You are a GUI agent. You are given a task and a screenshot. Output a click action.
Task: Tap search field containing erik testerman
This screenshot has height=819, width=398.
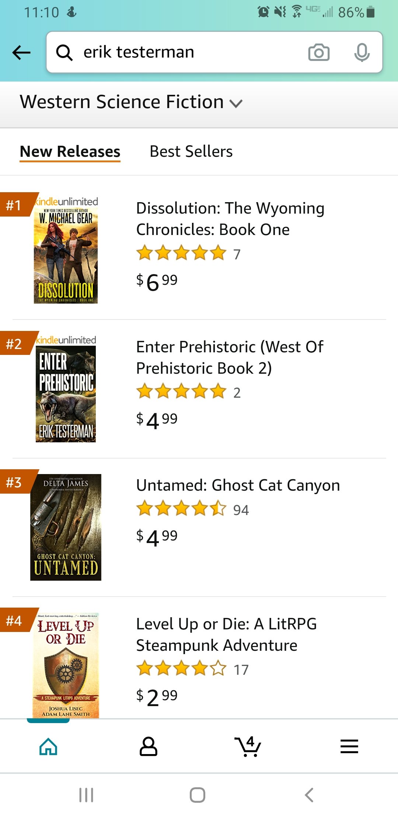tap(192, 52)
